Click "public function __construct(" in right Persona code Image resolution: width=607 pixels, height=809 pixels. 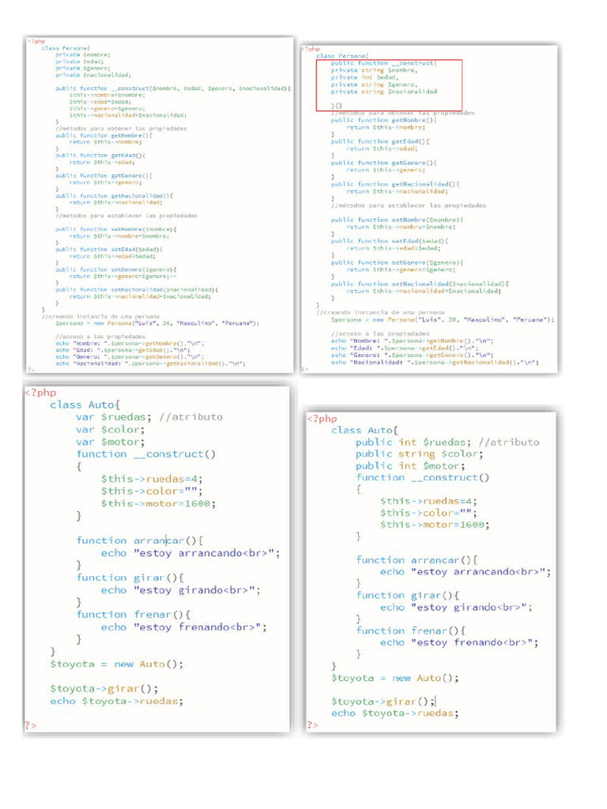click(x=384, y=63)
